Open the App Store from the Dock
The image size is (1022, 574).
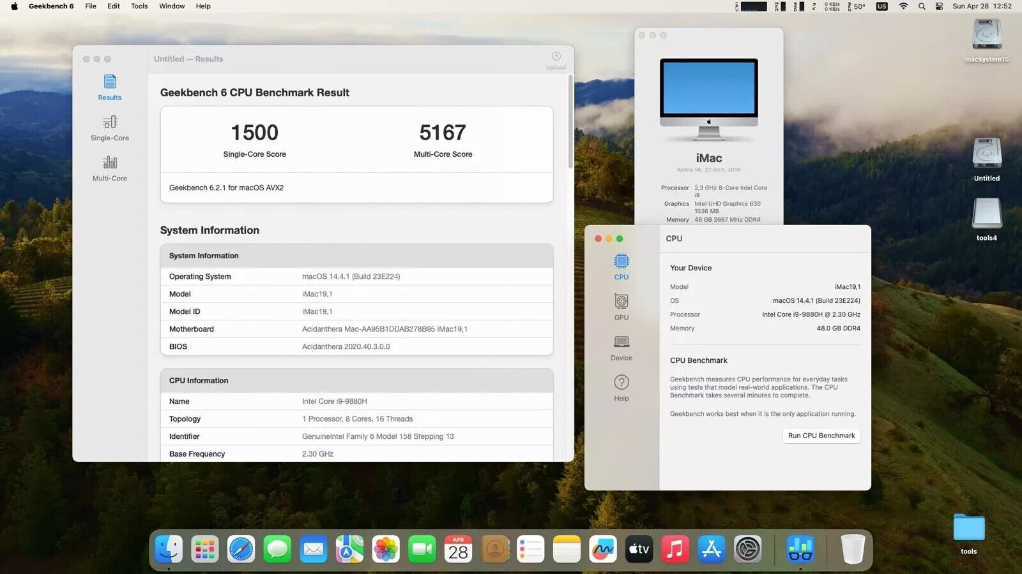[711, 548]
